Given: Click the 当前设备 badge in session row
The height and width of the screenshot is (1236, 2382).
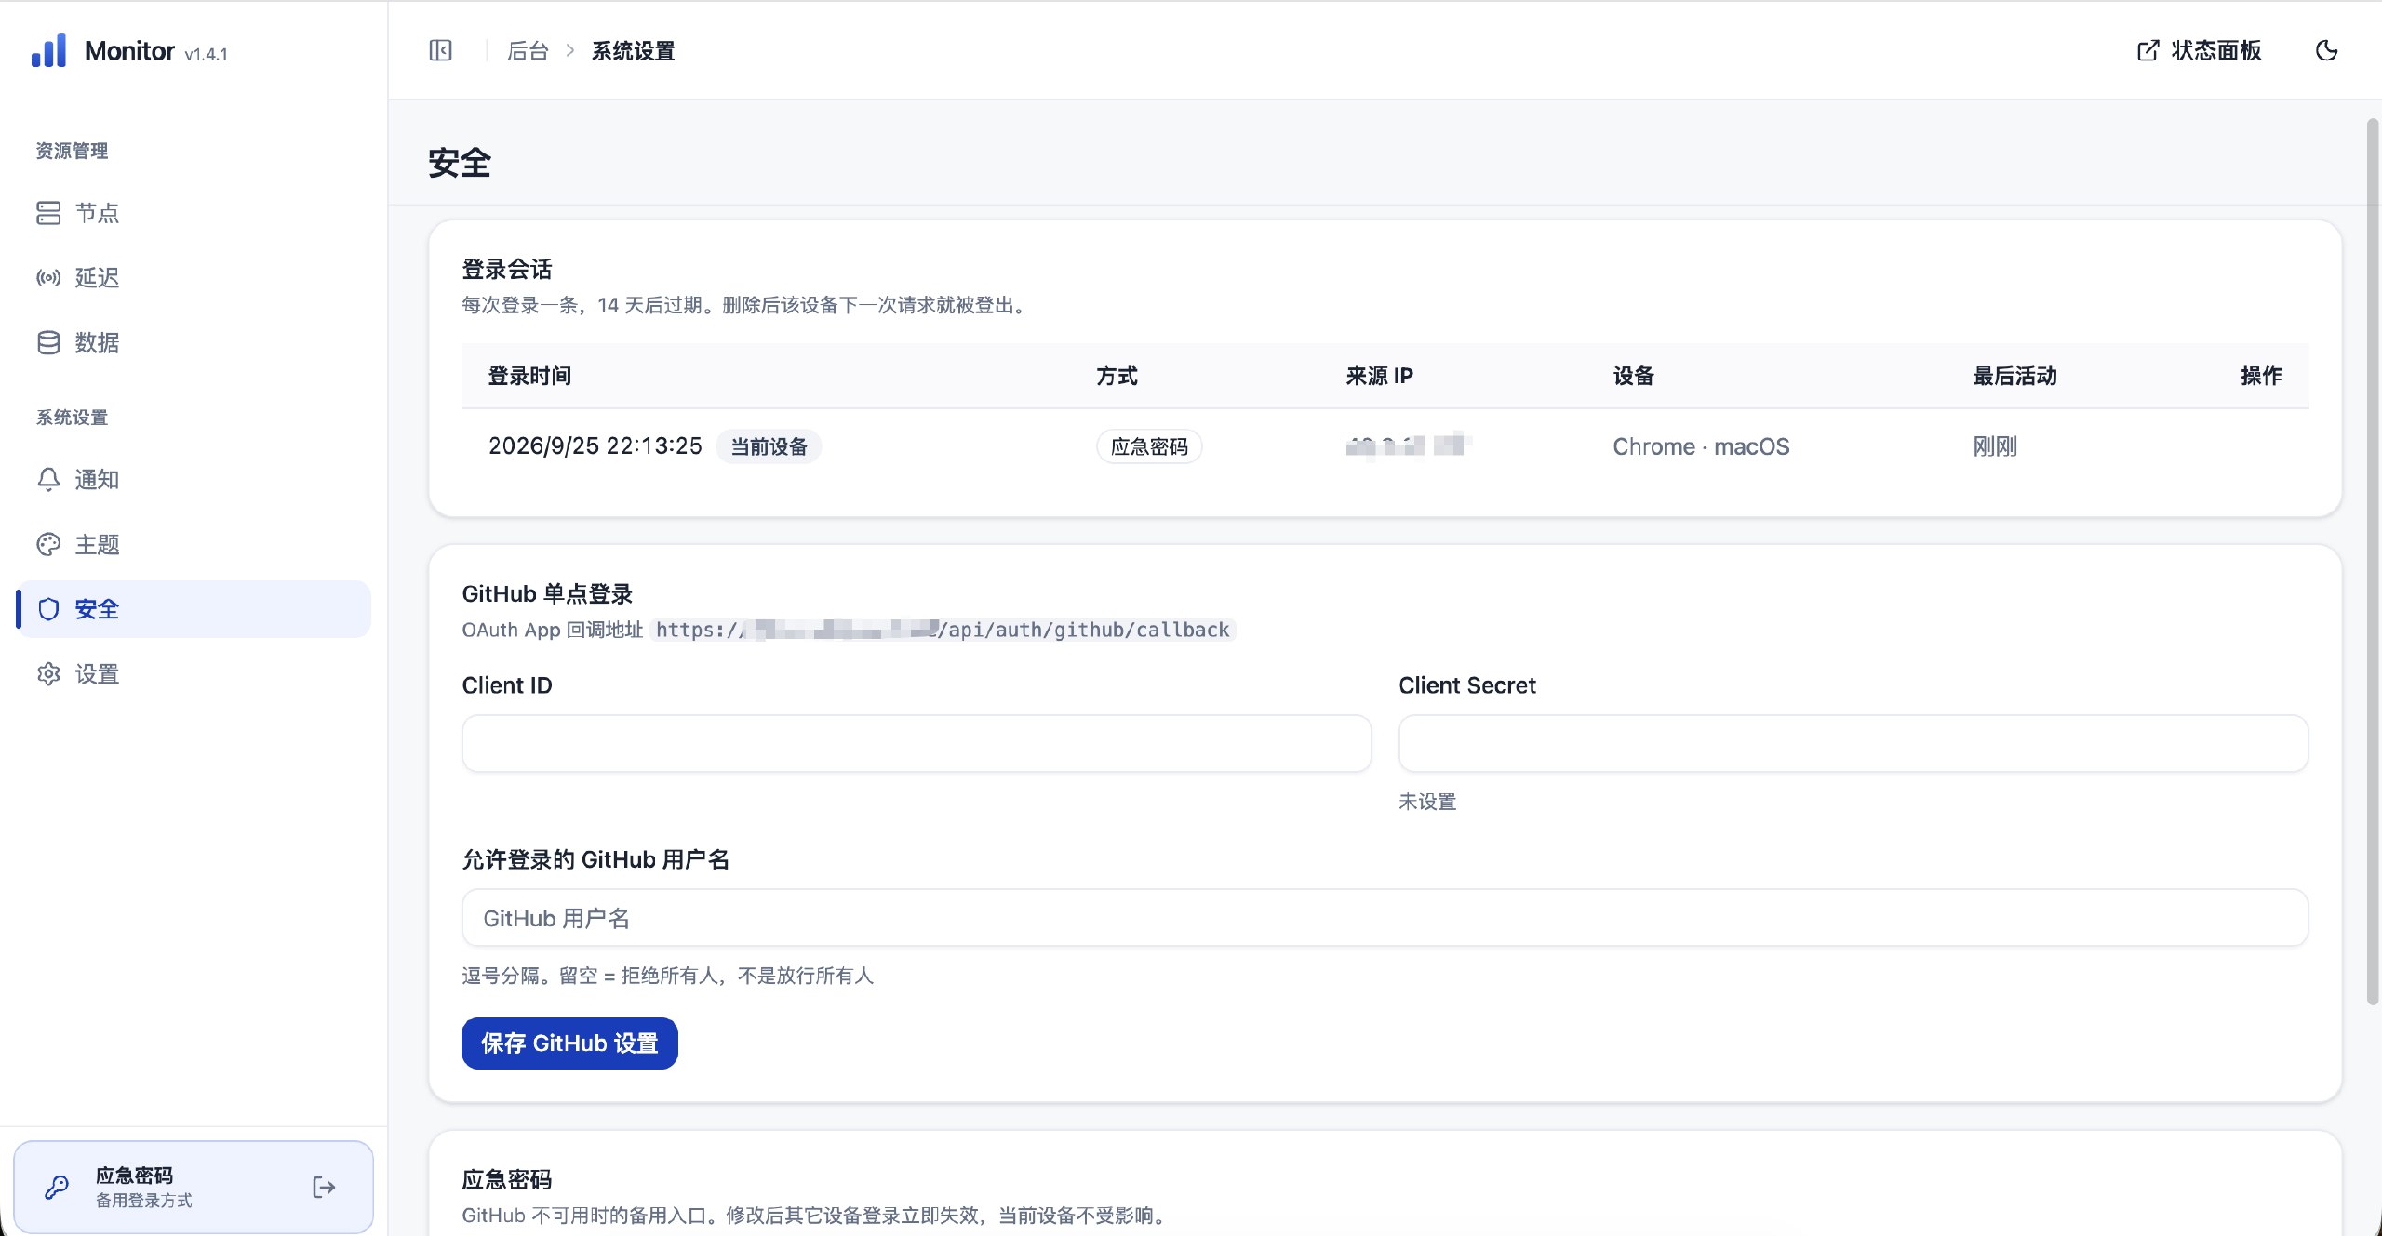Looking at the screenshot, I should coord(769,446).
